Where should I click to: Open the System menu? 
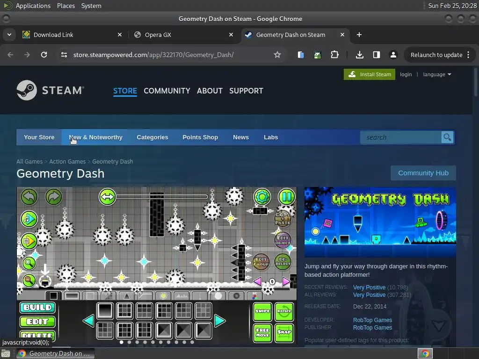91,6
